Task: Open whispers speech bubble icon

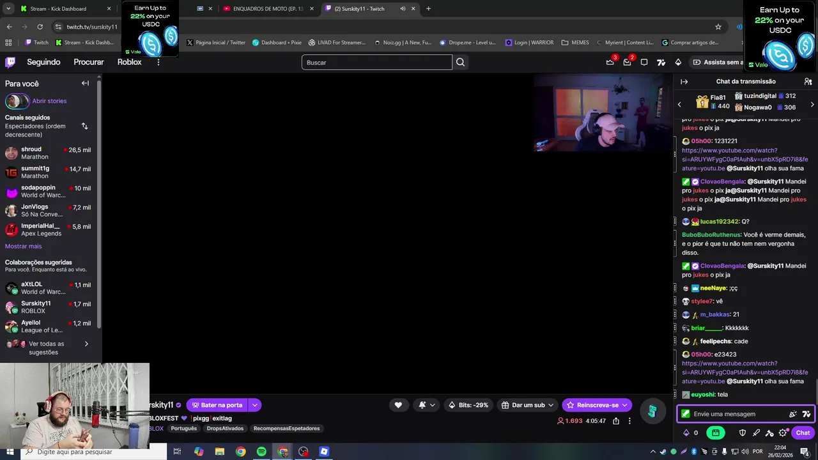Action: pyautogui.click(x=644, y=62)
